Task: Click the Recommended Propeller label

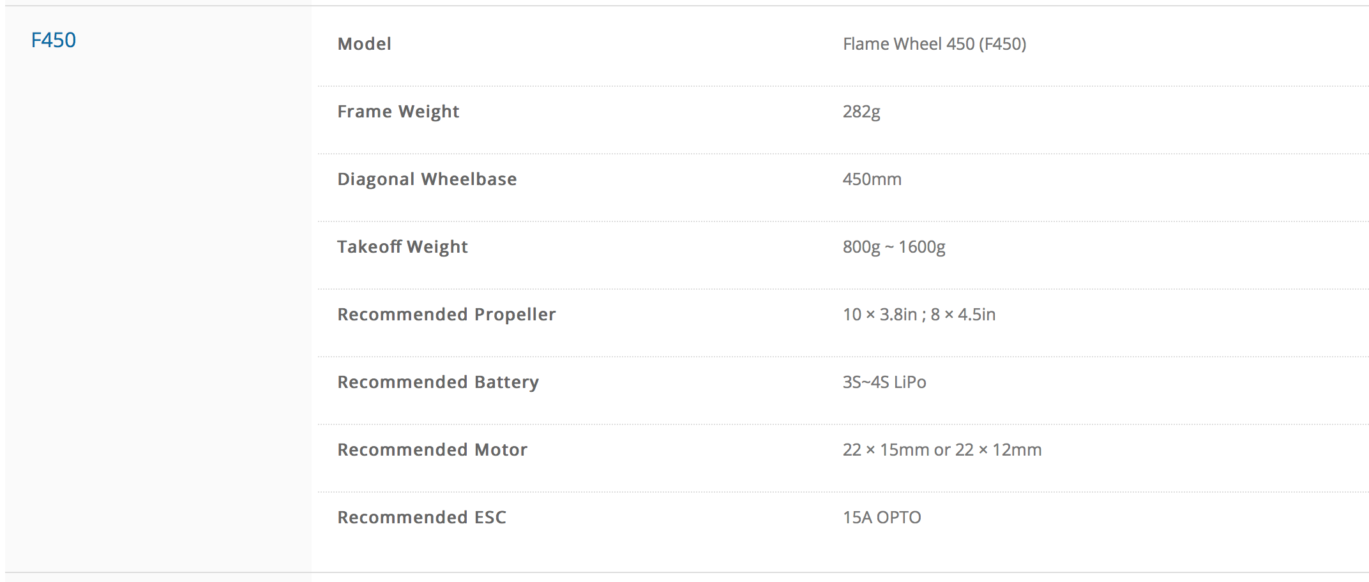Action: [x=446, y=315]
